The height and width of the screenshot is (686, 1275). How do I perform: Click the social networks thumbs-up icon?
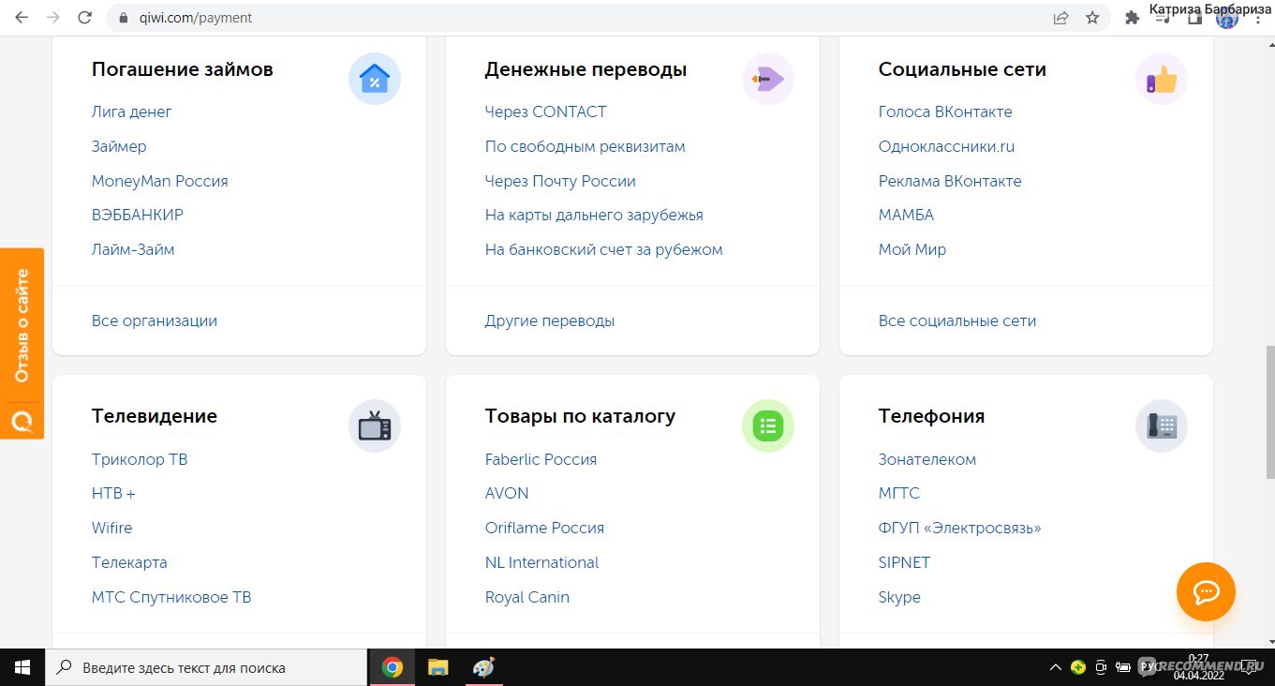[x=1162, y=79]
